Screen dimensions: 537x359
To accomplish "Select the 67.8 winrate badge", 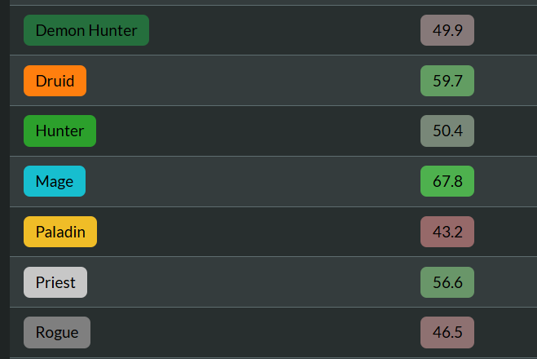I will [x=447, y=181].
